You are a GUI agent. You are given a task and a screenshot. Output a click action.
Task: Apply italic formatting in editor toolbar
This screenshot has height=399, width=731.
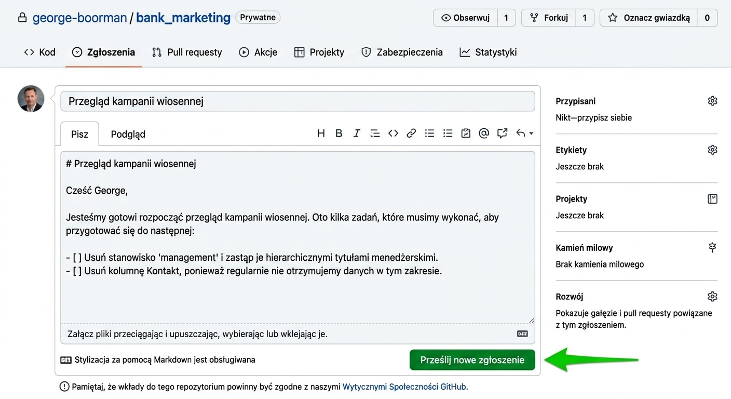(x=357, y=134)
